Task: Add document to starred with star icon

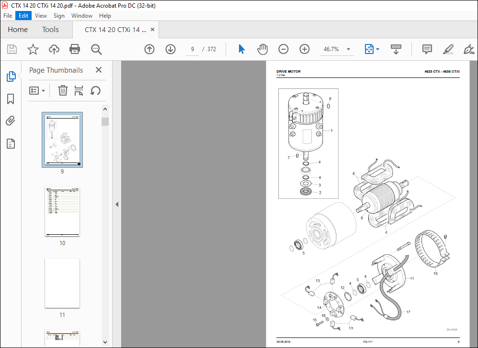Action: click(33, 49)
